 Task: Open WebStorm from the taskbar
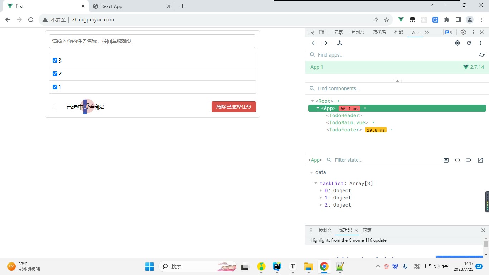277,266
